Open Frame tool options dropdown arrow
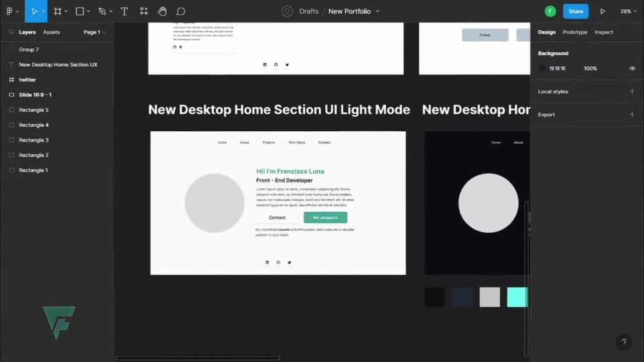 [66, 12]
